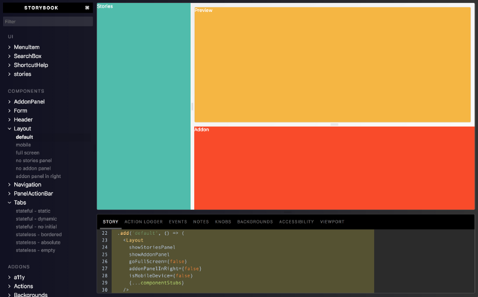Select 'stateful - static' Tabs story

coord(33,211)
